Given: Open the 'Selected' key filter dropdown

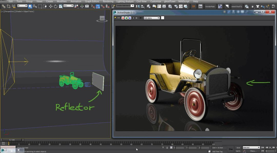Looking at the screenshot, I should coord(251,148).
